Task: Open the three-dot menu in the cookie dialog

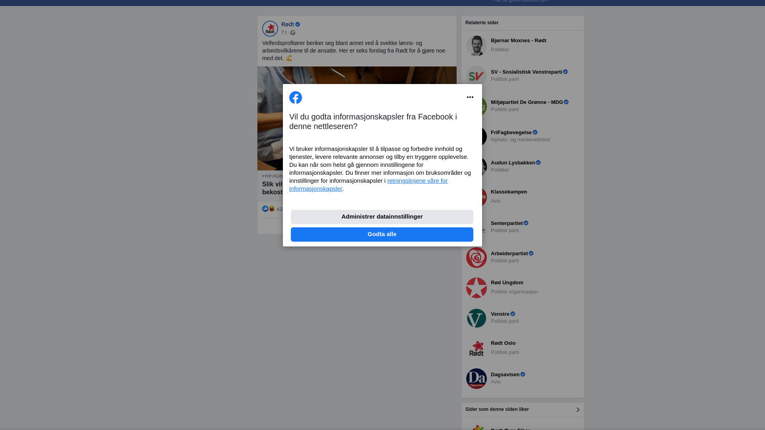Action: (x=470, y=97)
